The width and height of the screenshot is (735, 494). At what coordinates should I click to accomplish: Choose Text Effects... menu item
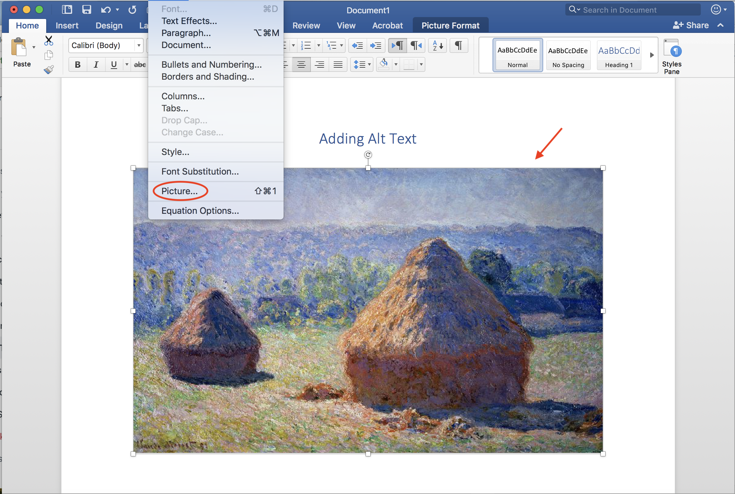pos(216,21)
